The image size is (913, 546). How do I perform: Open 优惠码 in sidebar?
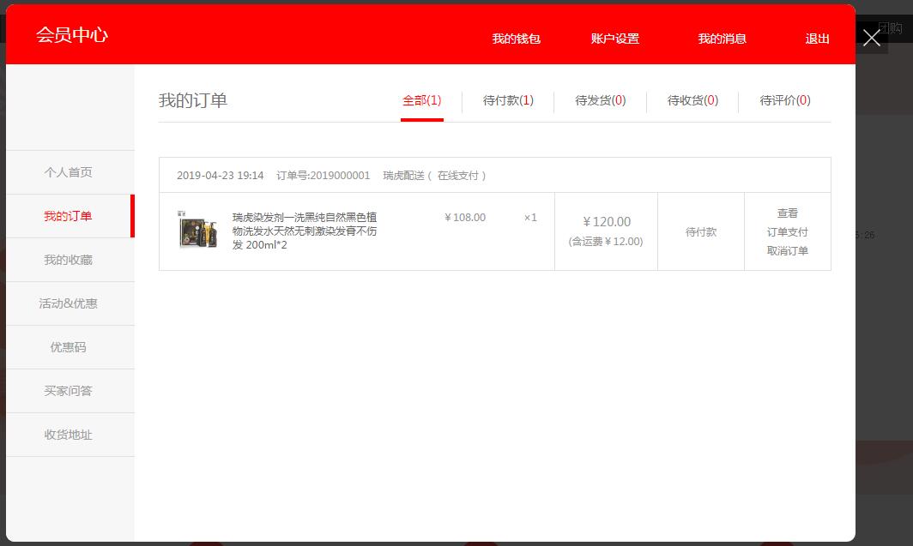(x=70, y=347)
